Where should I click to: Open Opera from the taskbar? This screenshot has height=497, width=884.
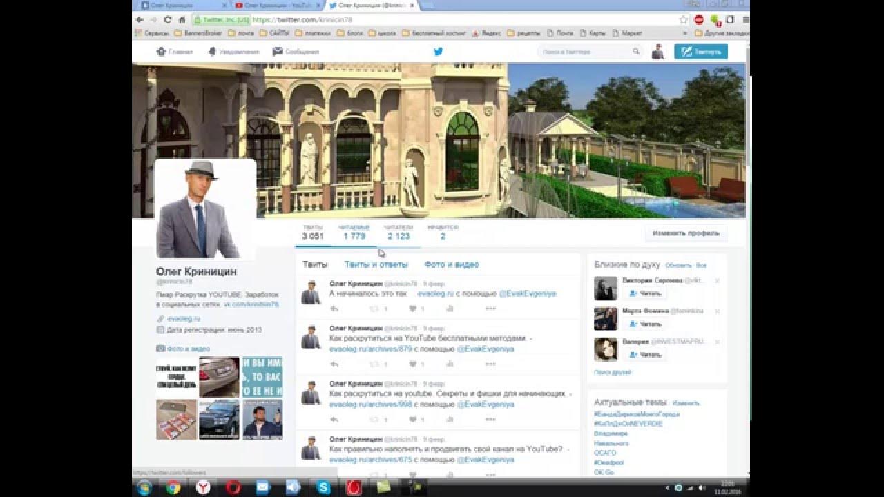233,487
